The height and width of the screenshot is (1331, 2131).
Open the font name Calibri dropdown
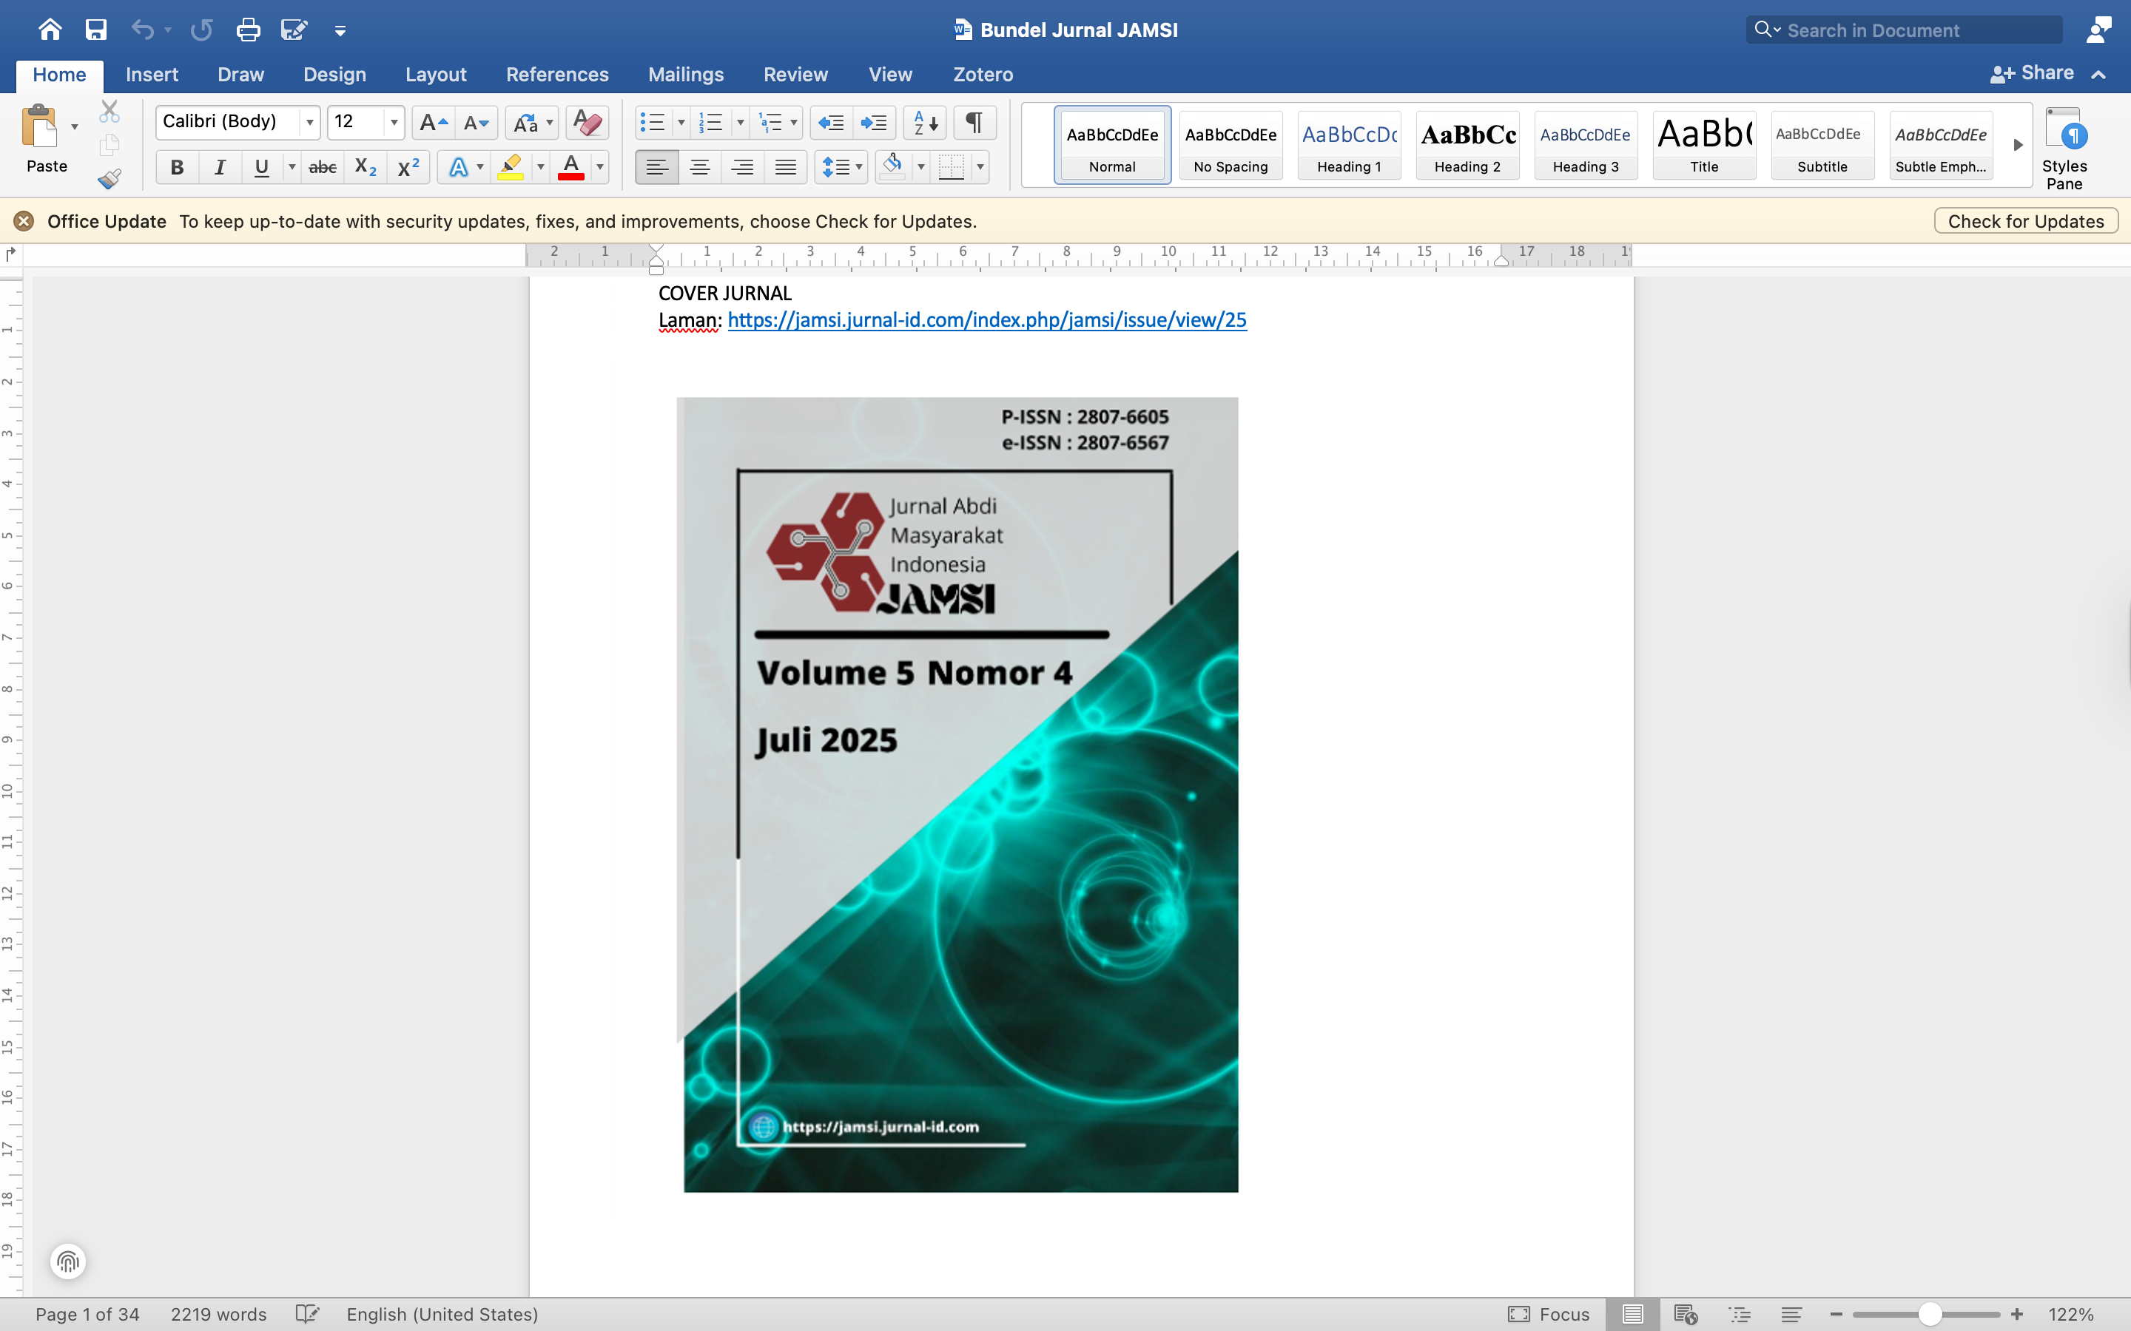(x=310, y=122)
